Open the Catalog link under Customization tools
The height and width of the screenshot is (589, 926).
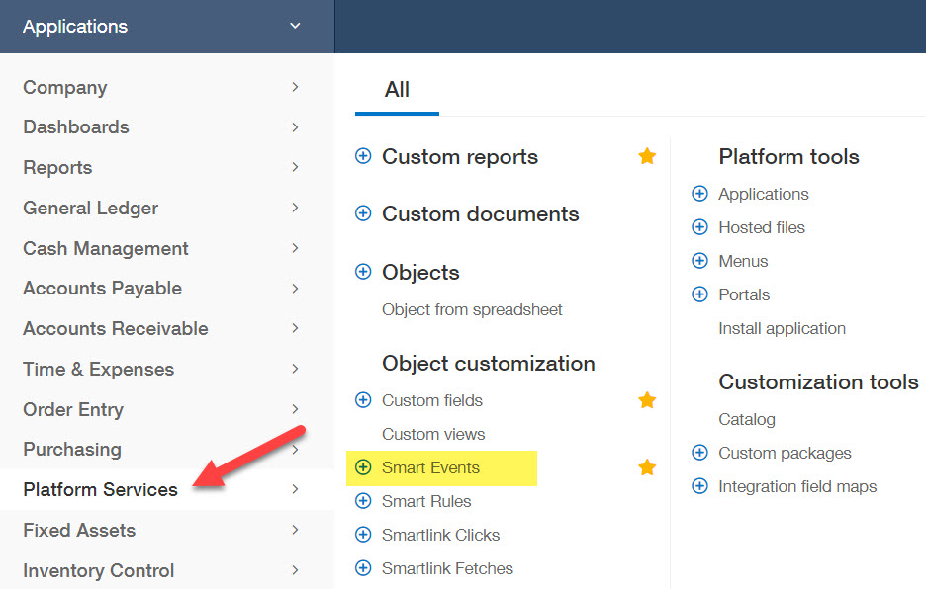click(746, 419)
